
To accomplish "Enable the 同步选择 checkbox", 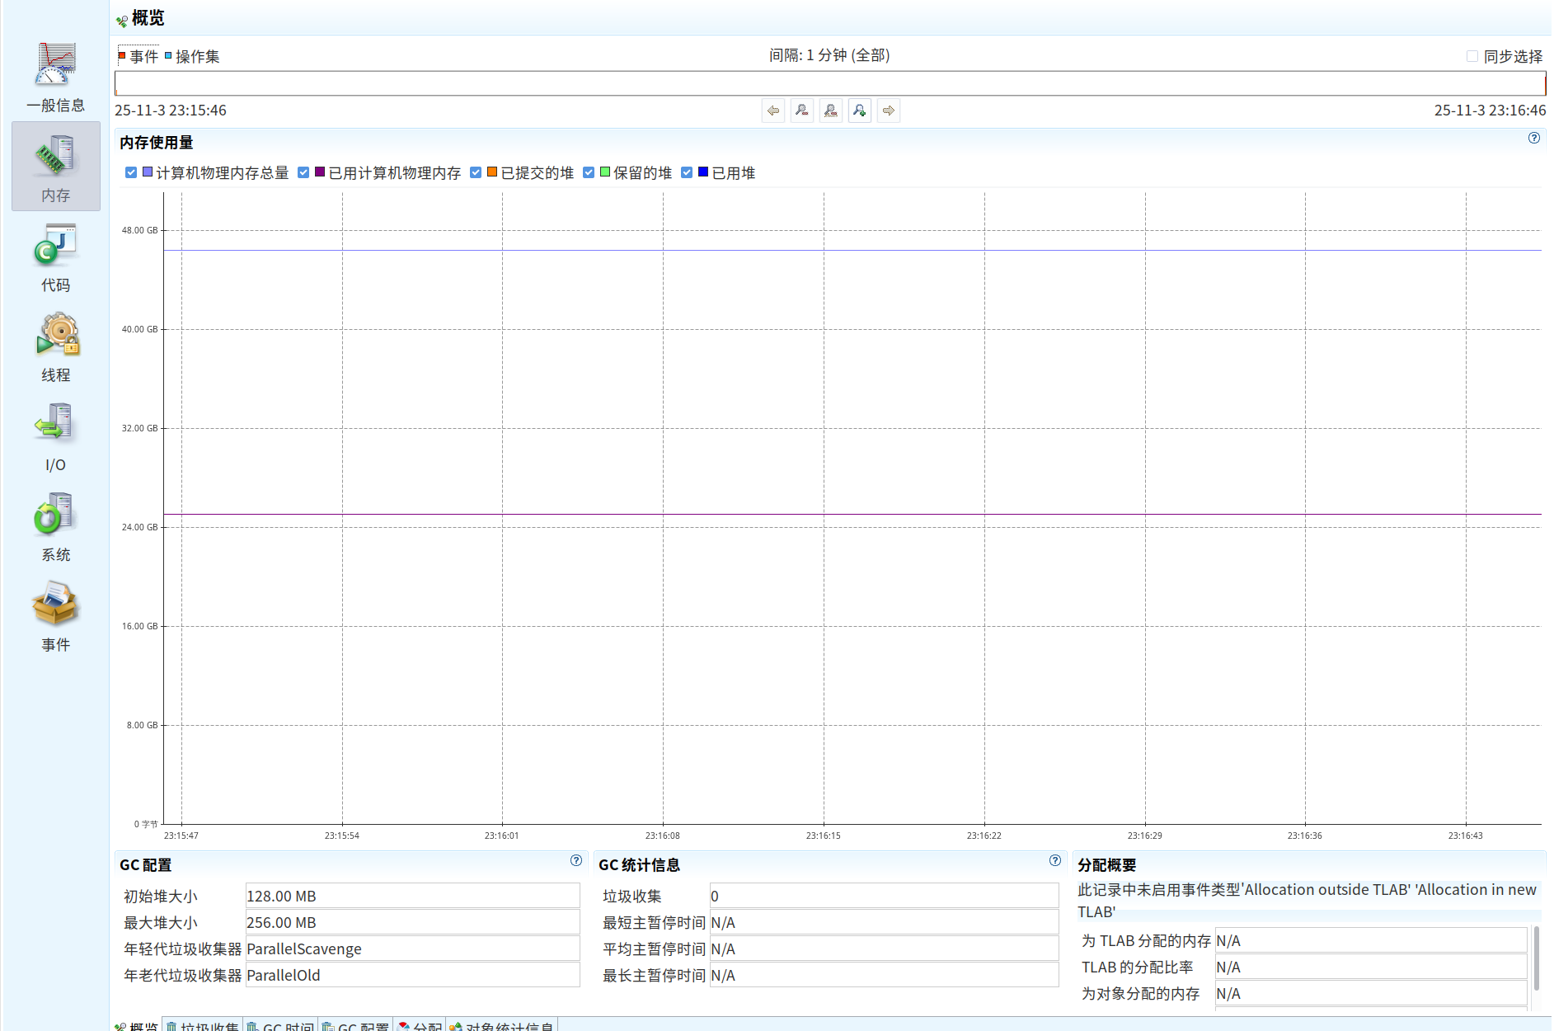I will tap(1472, 57).
